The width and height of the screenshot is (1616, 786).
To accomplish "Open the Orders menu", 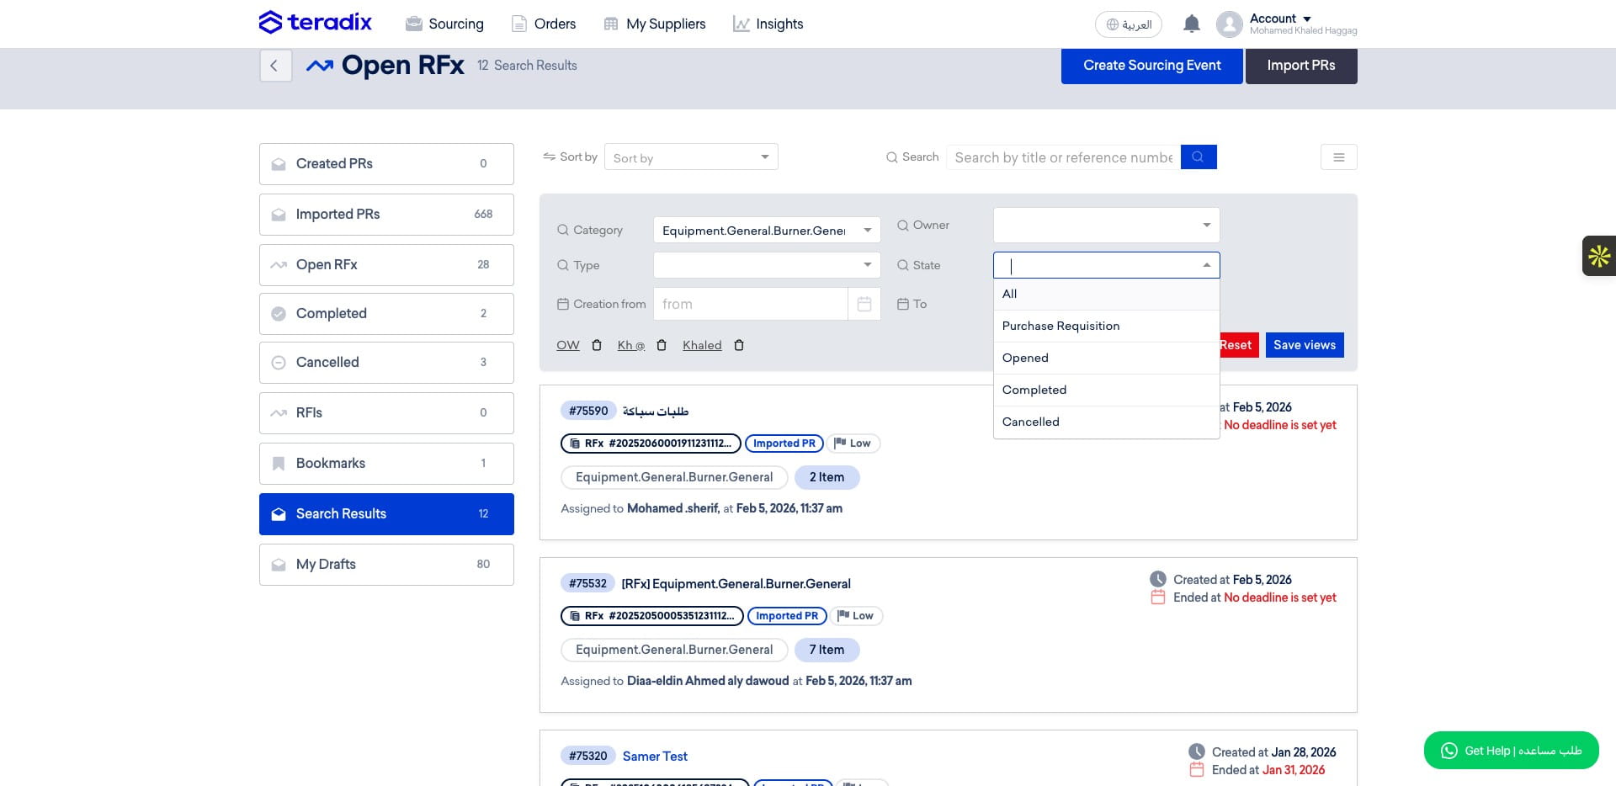I will tap(544, 24).
